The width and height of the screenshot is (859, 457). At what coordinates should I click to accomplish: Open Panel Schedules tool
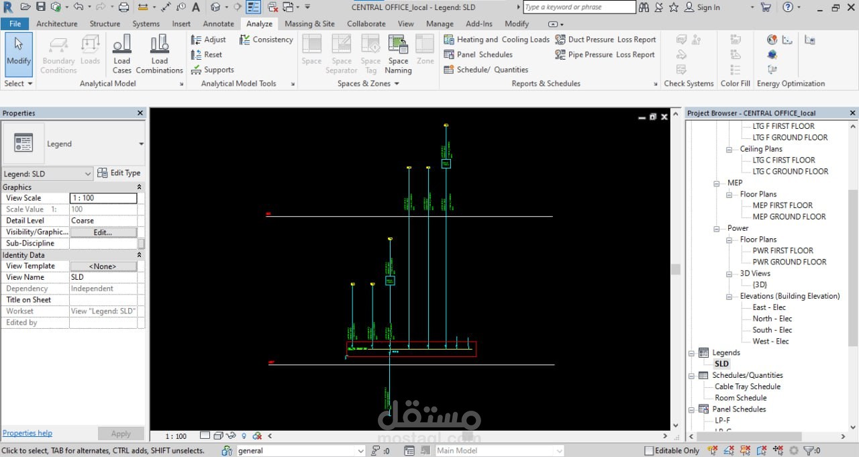pos(478,54)
